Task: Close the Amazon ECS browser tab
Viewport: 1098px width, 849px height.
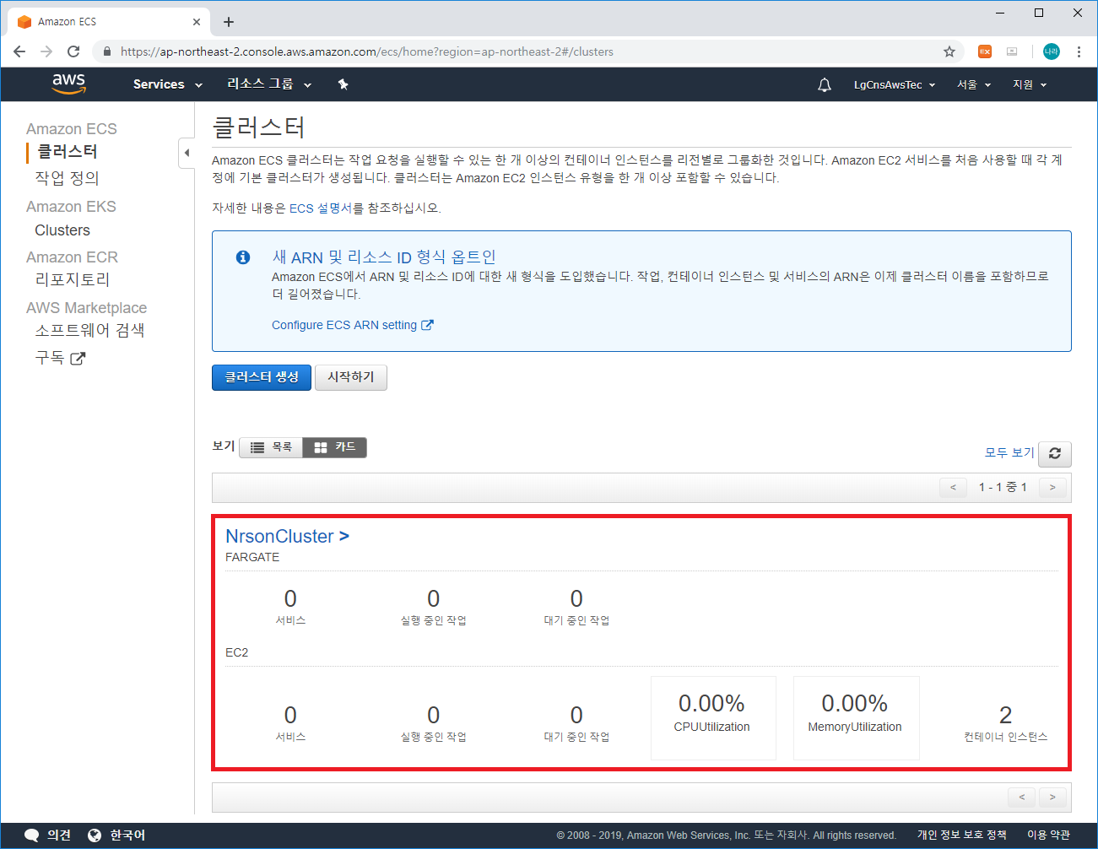Action: click(x=197, y=22)
